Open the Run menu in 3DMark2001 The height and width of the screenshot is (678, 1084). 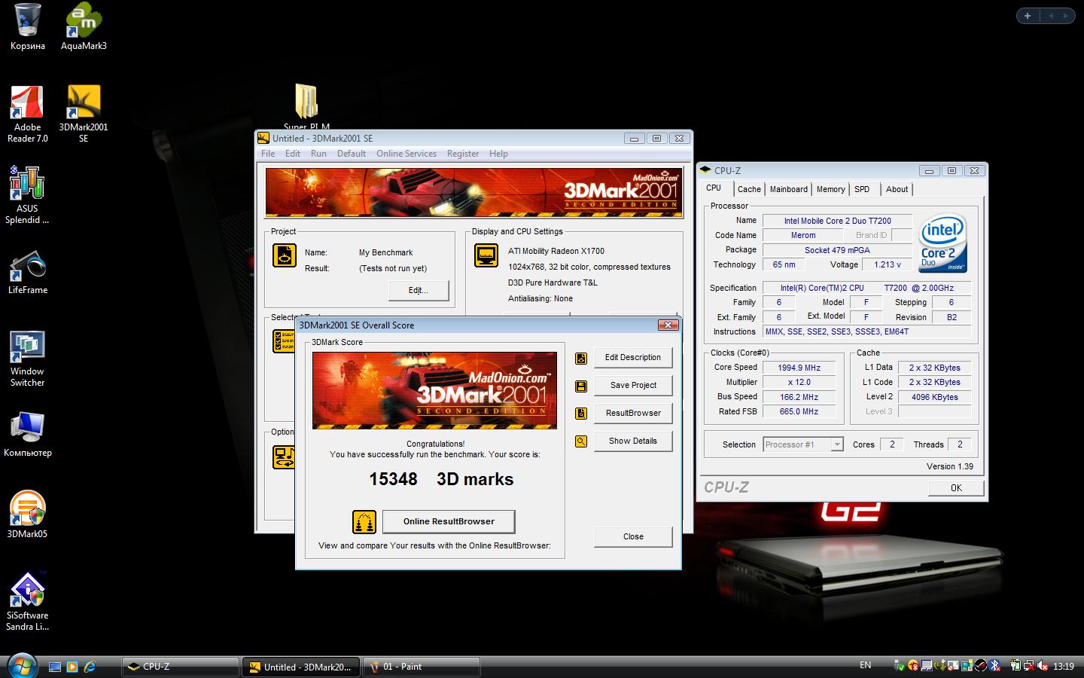coord(318,154)
